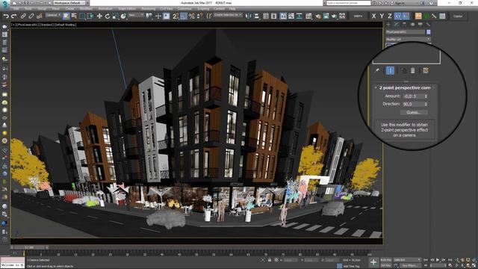The image size is (478, 269).
Task: Save file from quick access toolbar
Action: [x=26, y=3]
